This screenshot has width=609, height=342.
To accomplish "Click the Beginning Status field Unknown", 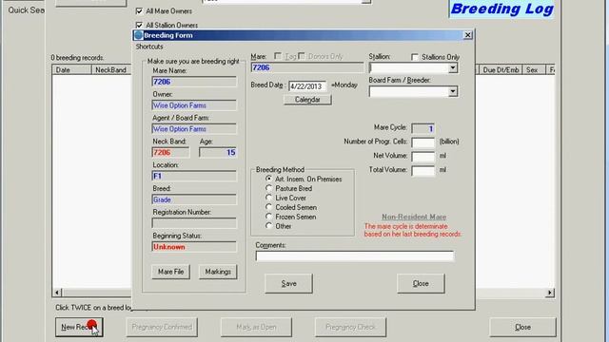I will click(x=194, y=247).
